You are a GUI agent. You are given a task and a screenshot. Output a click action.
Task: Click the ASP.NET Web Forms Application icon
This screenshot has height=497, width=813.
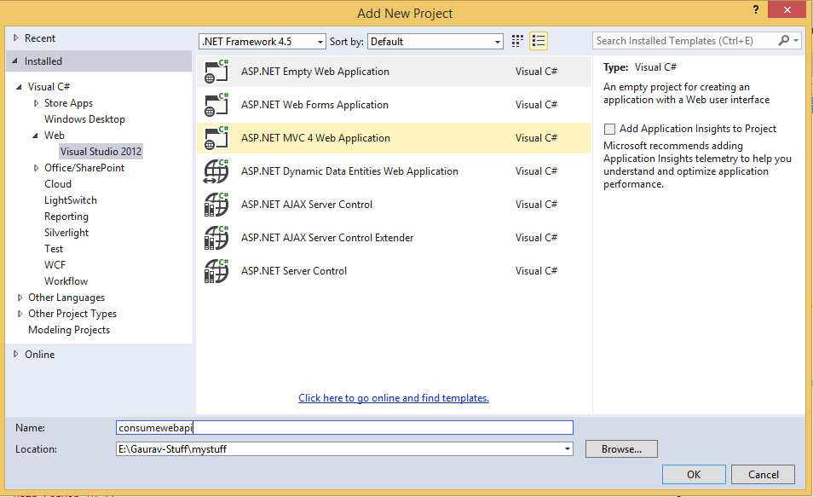[216, 105]
